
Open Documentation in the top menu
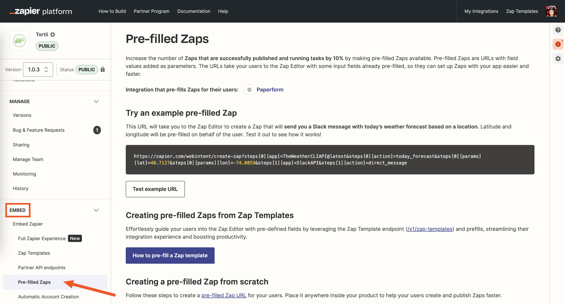pos(194,11)
